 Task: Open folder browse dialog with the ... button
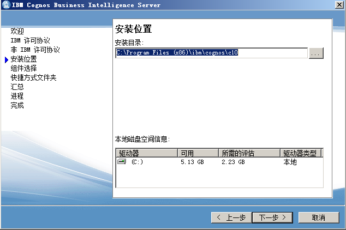[316, 53]
